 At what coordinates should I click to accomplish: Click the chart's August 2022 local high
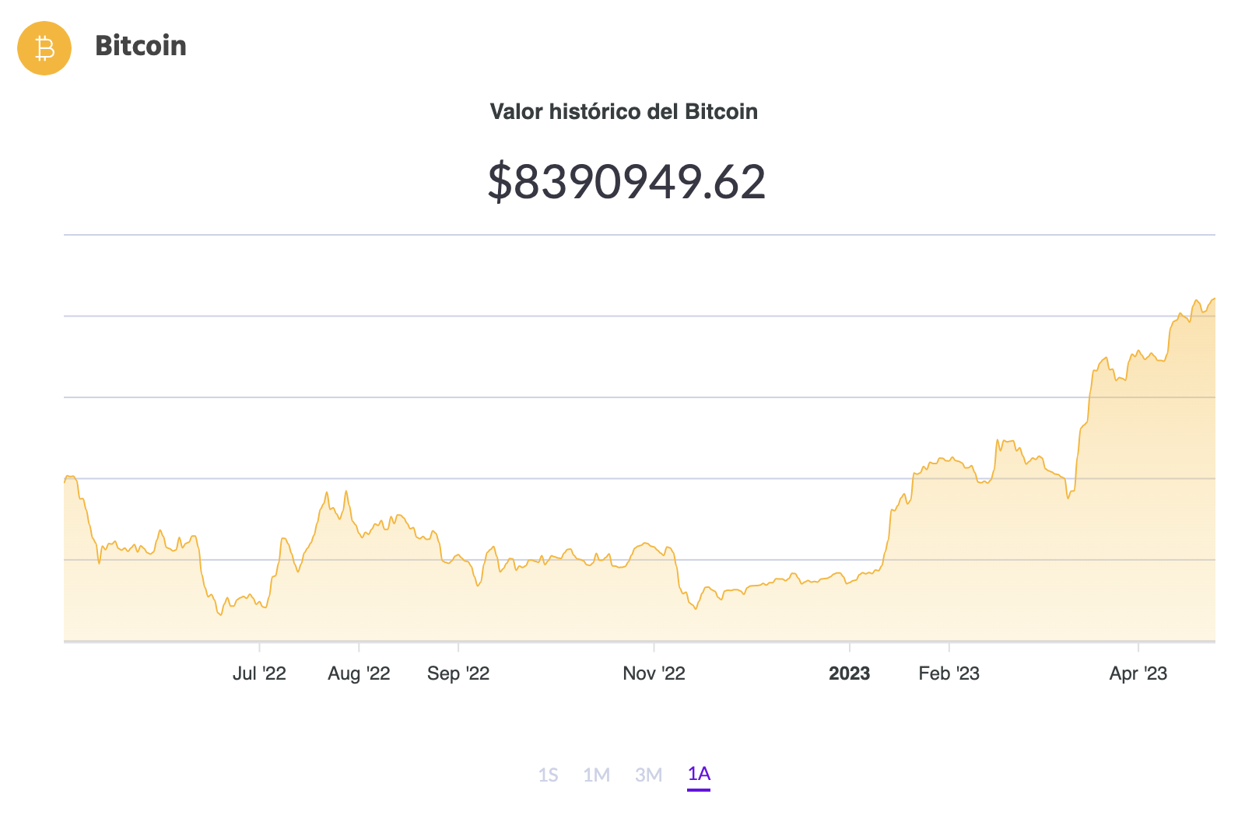[x=345, y=491]
